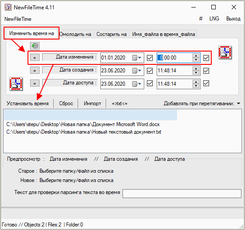This screenshot has height=230, width=245.
Task: Maximize the NewFileTime window
Action: [x=213, y=7]
